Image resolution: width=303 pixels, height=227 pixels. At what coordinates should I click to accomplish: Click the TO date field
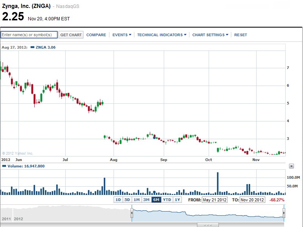(252, 200)
